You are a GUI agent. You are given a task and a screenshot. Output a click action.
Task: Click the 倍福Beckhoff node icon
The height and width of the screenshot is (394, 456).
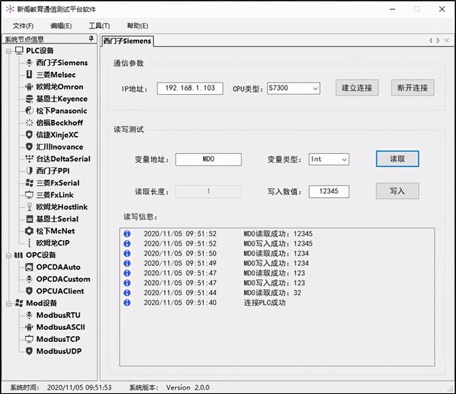28,123
